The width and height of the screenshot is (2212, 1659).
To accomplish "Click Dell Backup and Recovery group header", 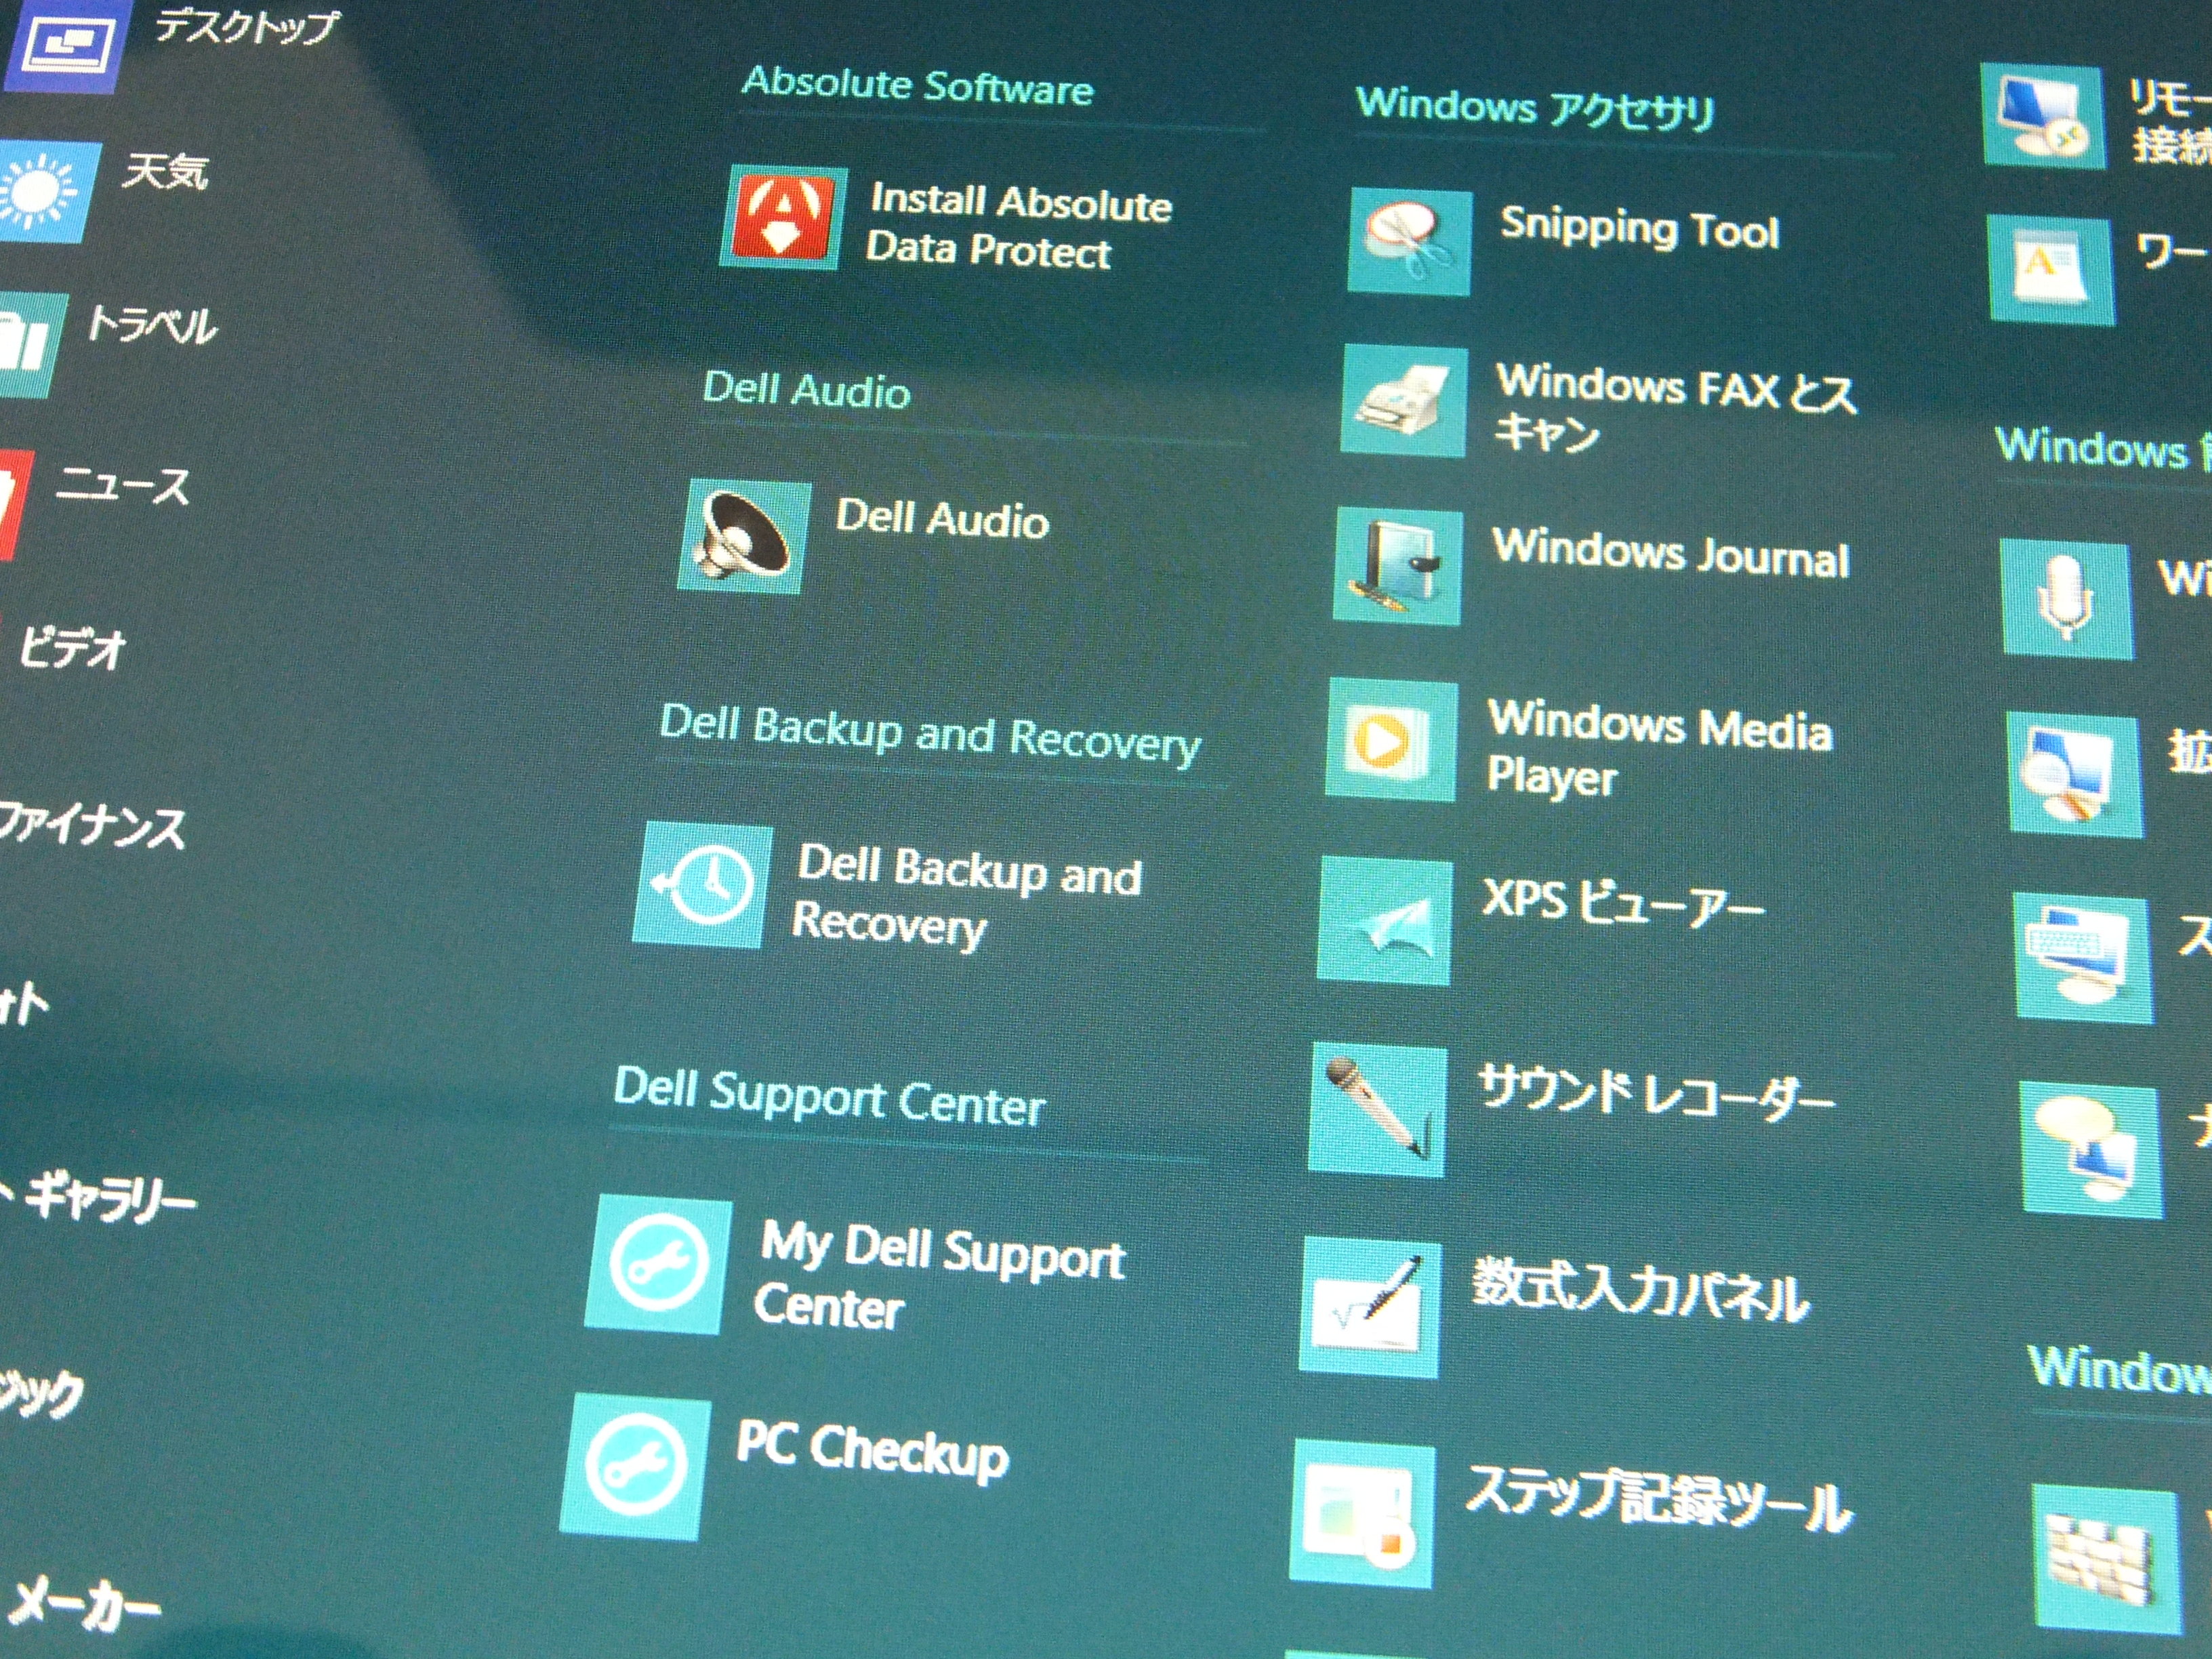I will click(x=929, y=734).
